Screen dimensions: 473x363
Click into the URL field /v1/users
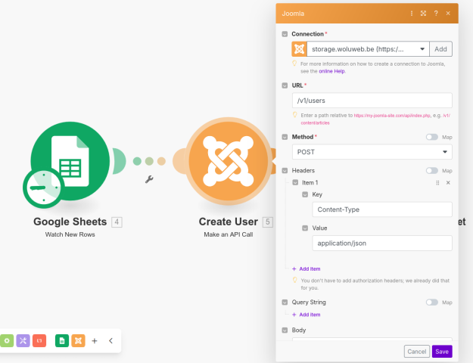[x=372, y=101]
